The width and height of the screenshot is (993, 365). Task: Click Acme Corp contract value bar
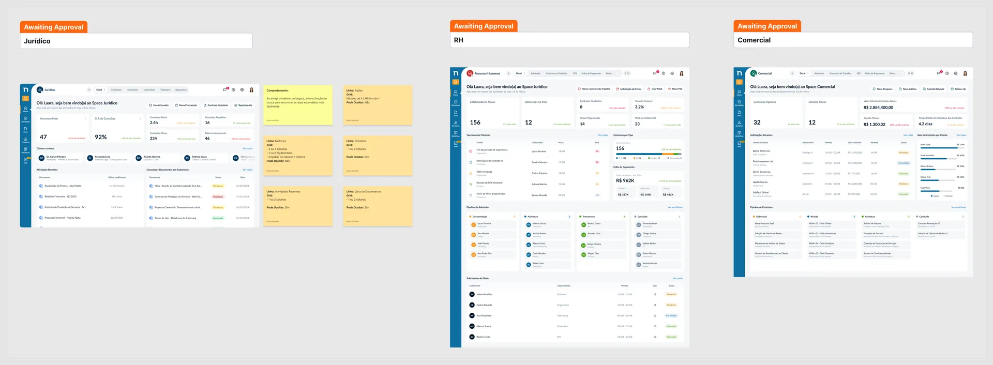[942, 148]
